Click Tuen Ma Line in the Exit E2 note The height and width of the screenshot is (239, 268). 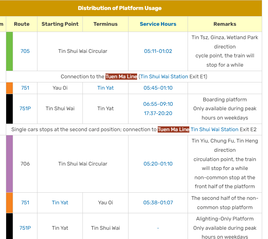[x=174, y=129]
